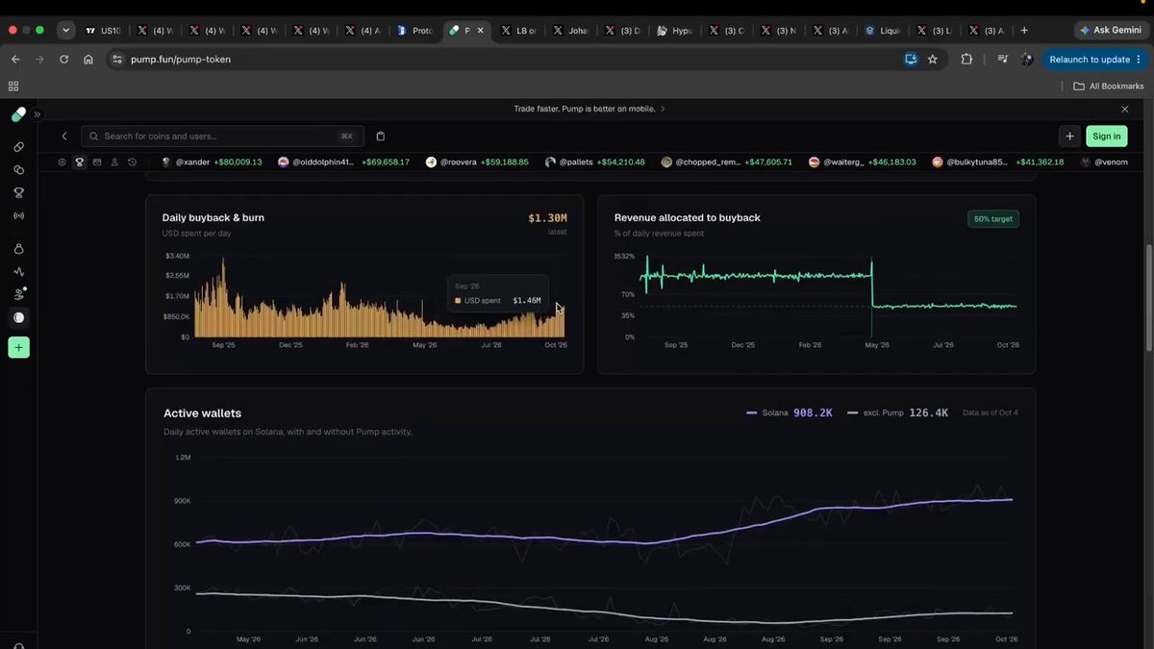1154x649 pixels.
Task: Open the livestream broadcast icon in the sidebar
Action: [x=18, y=215]
